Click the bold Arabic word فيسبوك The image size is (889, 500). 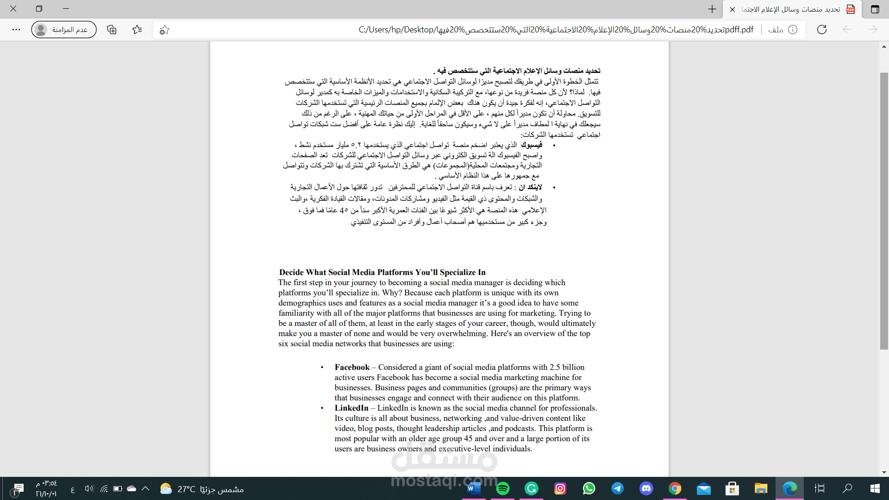click(x=531, y=145)
